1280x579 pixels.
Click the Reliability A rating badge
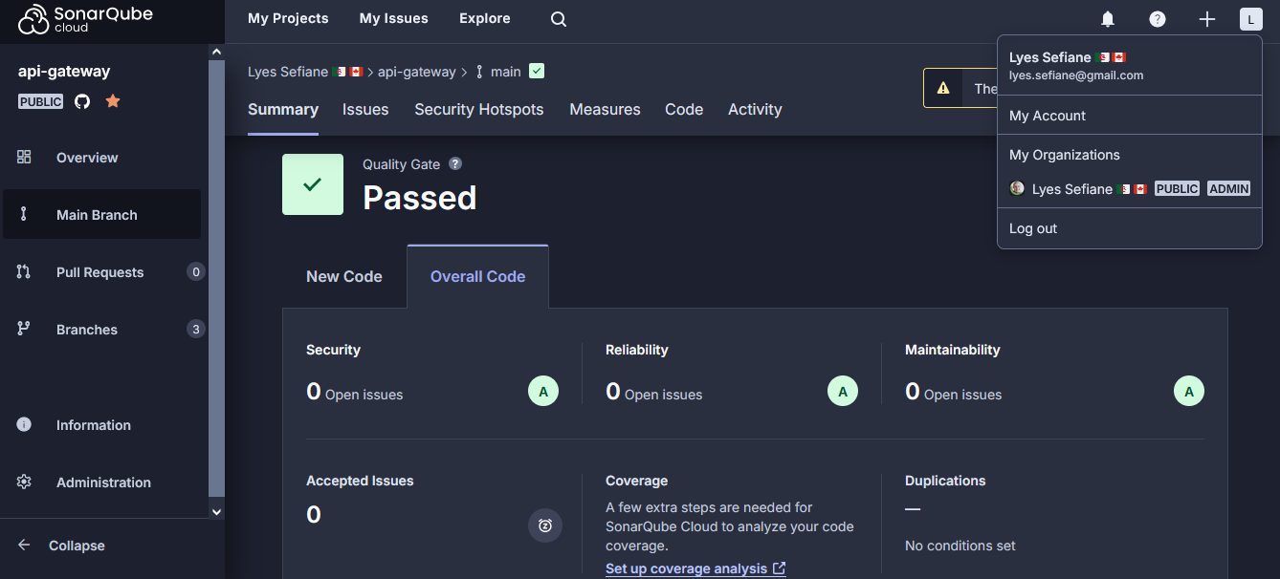tap(843, 391)
